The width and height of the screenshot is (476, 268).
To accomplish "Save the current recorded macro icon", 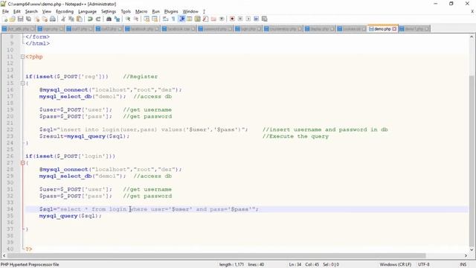I will click(x=265, y=19).
